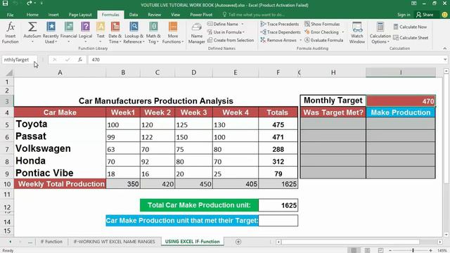The image size is (450, 253).
Task: Click Sign in
Action: 404,15
